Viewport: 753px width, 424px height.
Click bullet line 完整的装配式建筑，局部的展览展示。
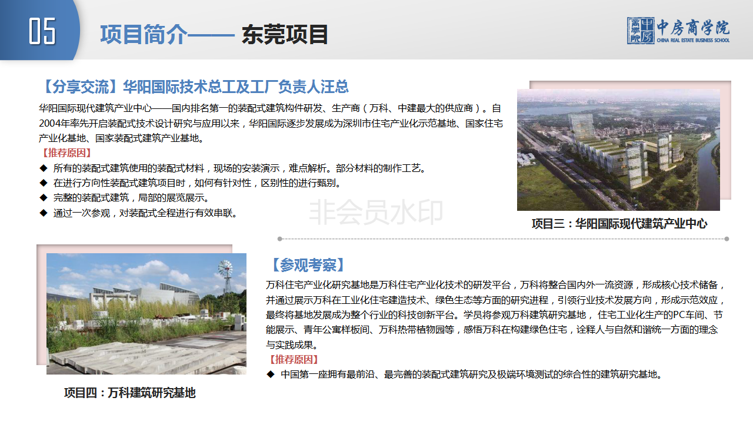[124, 198]
